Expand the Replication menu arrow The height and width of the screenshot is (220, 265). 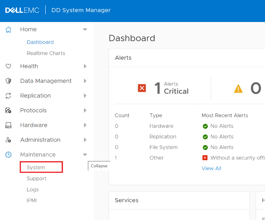point(85,95)
